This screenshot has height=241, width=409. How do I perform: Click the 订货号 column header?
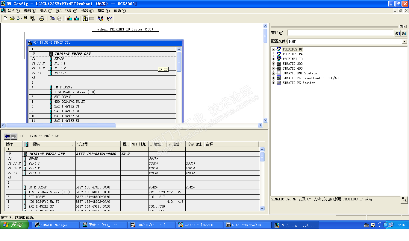98,144
